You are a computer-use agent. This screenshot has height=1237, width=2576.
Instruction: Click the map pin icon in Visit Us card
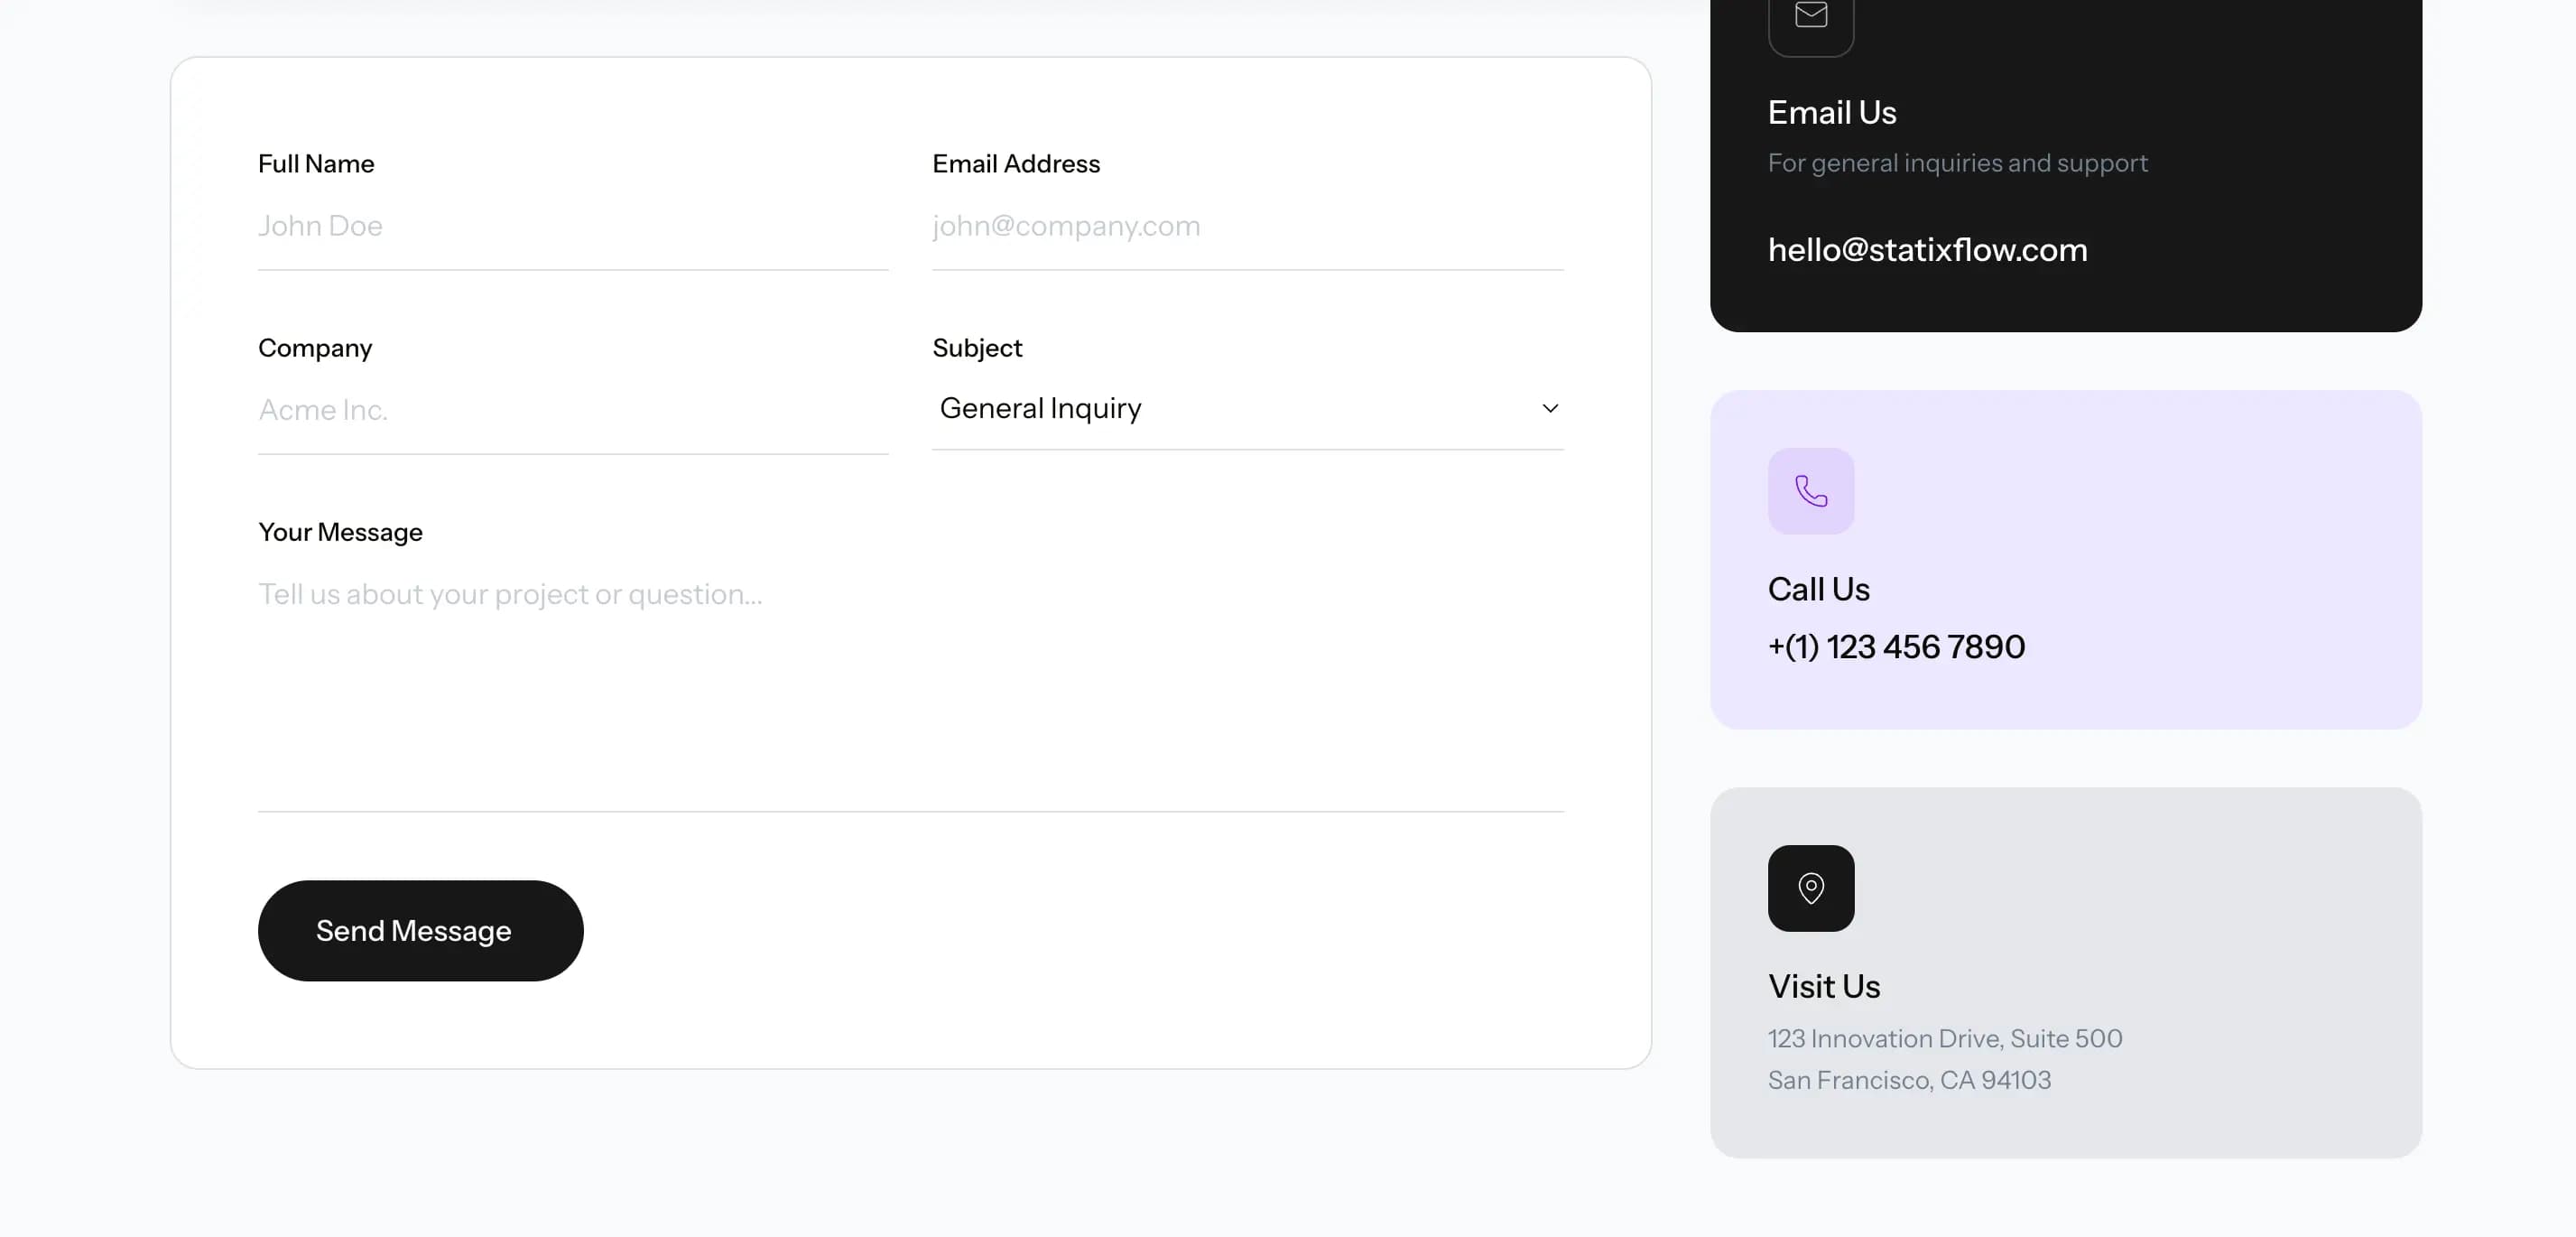click(1811, 888)
